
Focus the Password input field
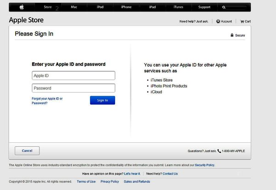pos(74,88)
